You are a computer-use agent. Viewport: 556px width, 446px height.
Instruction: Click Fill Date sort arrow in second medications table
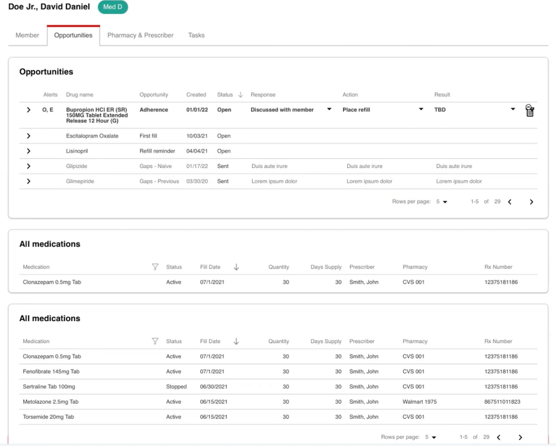236,341
